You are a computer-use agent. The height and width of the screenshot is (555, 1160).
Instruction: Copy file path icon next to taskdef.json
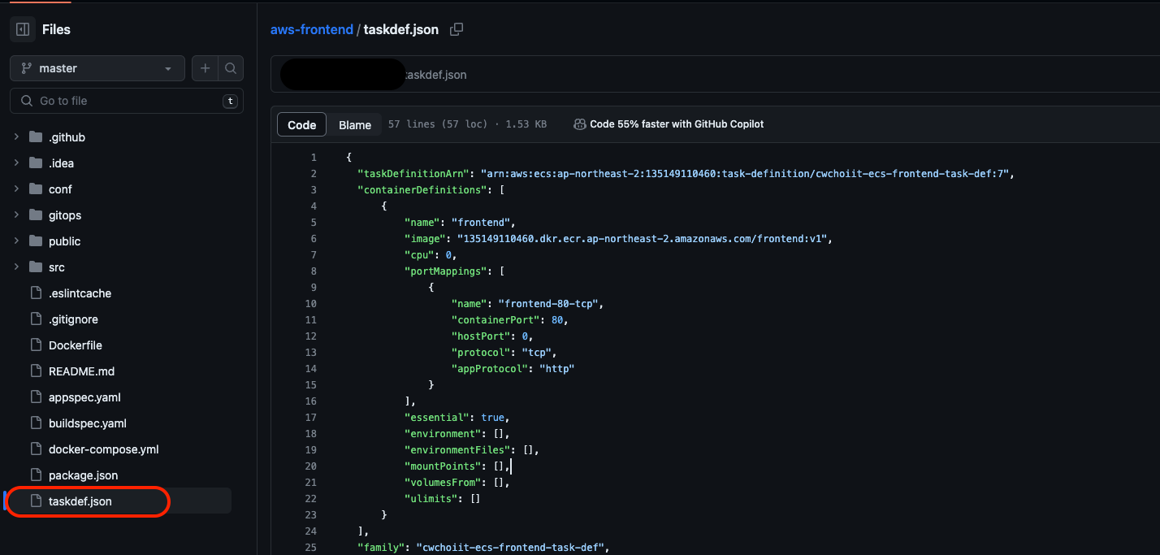coord(457,29)
